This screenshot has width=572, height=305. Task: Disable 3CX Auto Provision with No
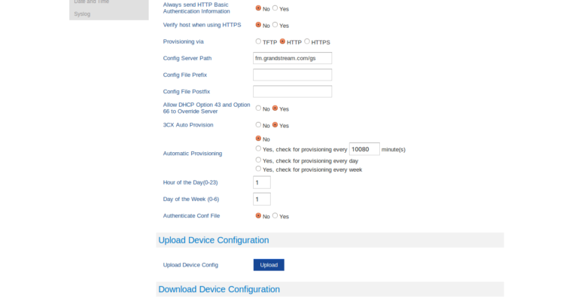(259, 125)
